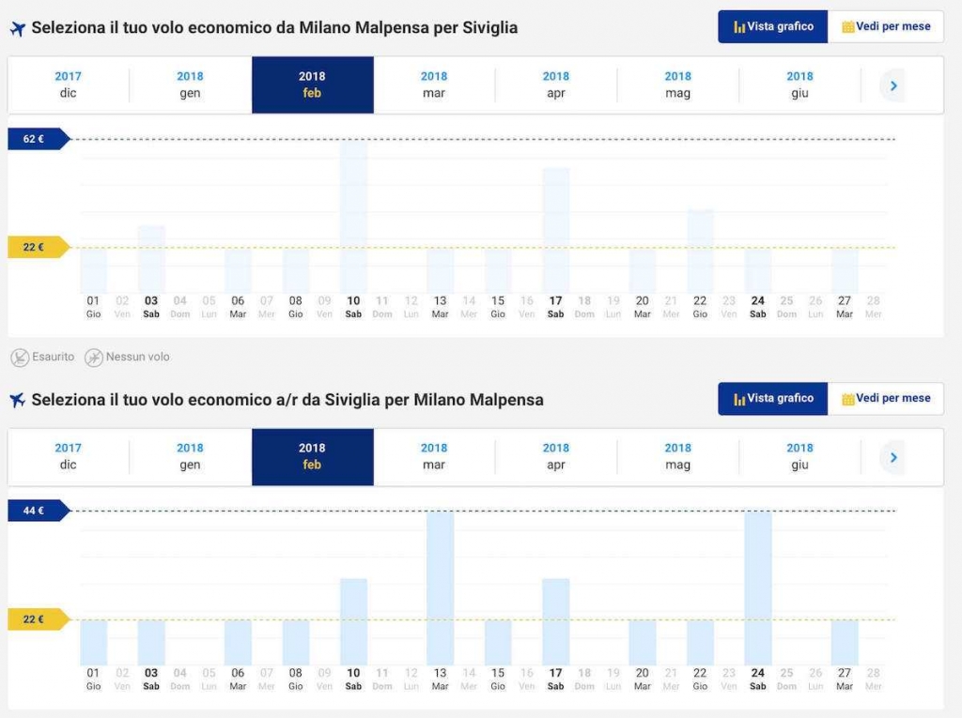Select the return 24 Sab price bar

(x=758, y=588)
